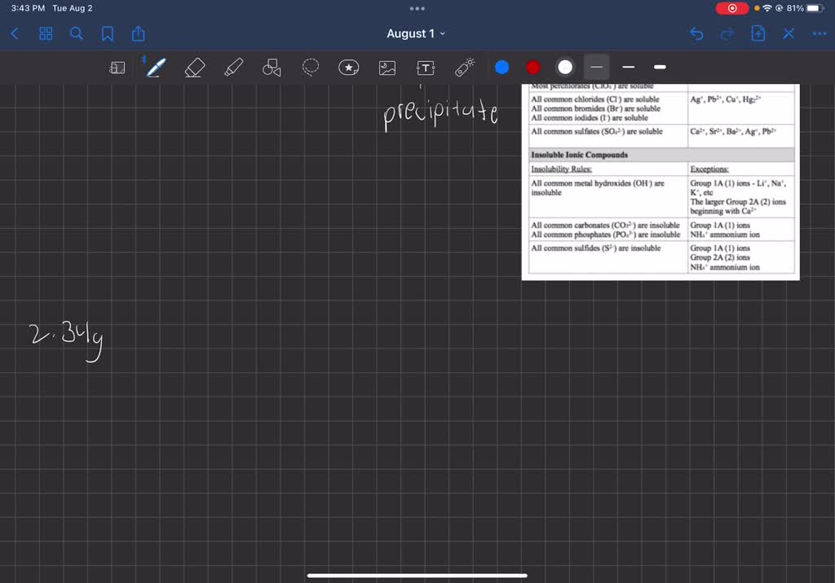Image resolution: width=835 pixels, height=583 pixels.
Task: Add a new page
Action: click(758, 33)
